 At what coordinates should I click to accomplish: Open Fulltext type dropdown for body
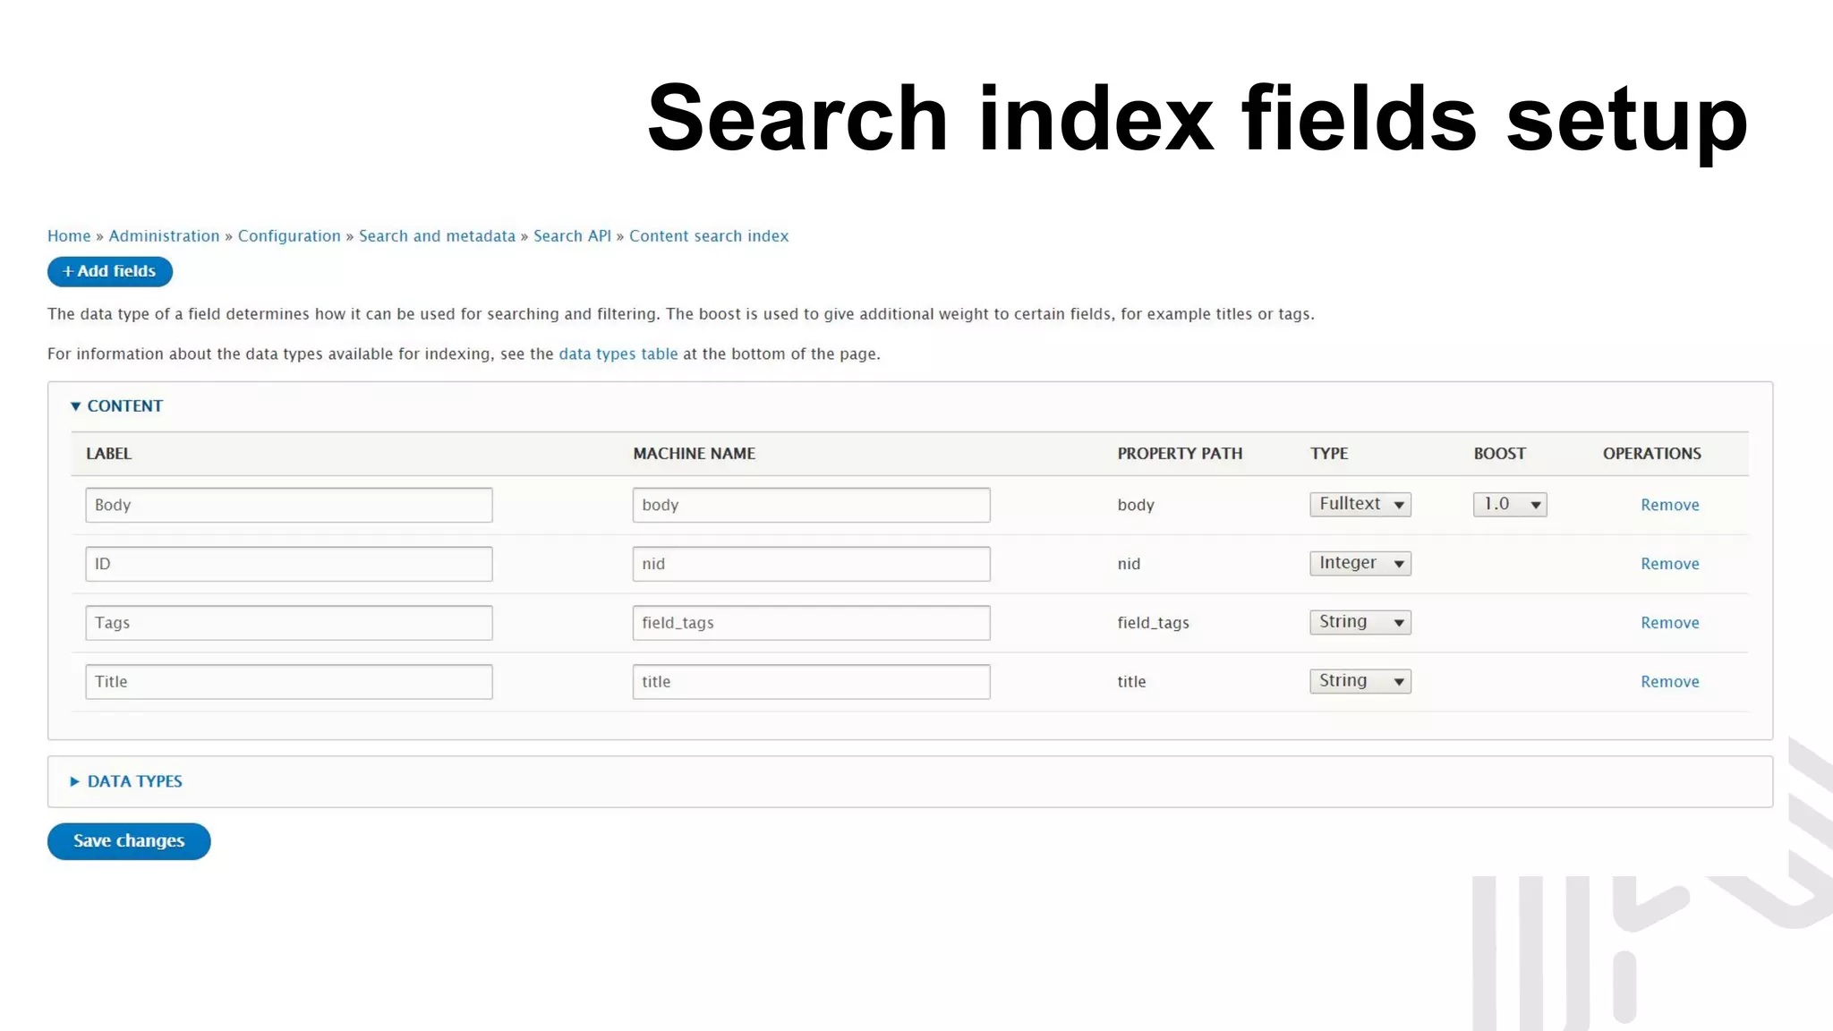tap(1360, 505)
